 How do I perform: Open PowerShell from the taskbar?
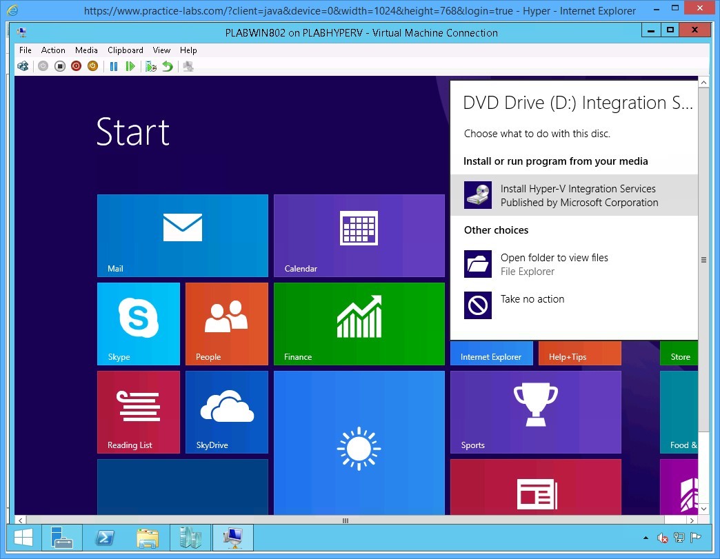pos(105,538)
